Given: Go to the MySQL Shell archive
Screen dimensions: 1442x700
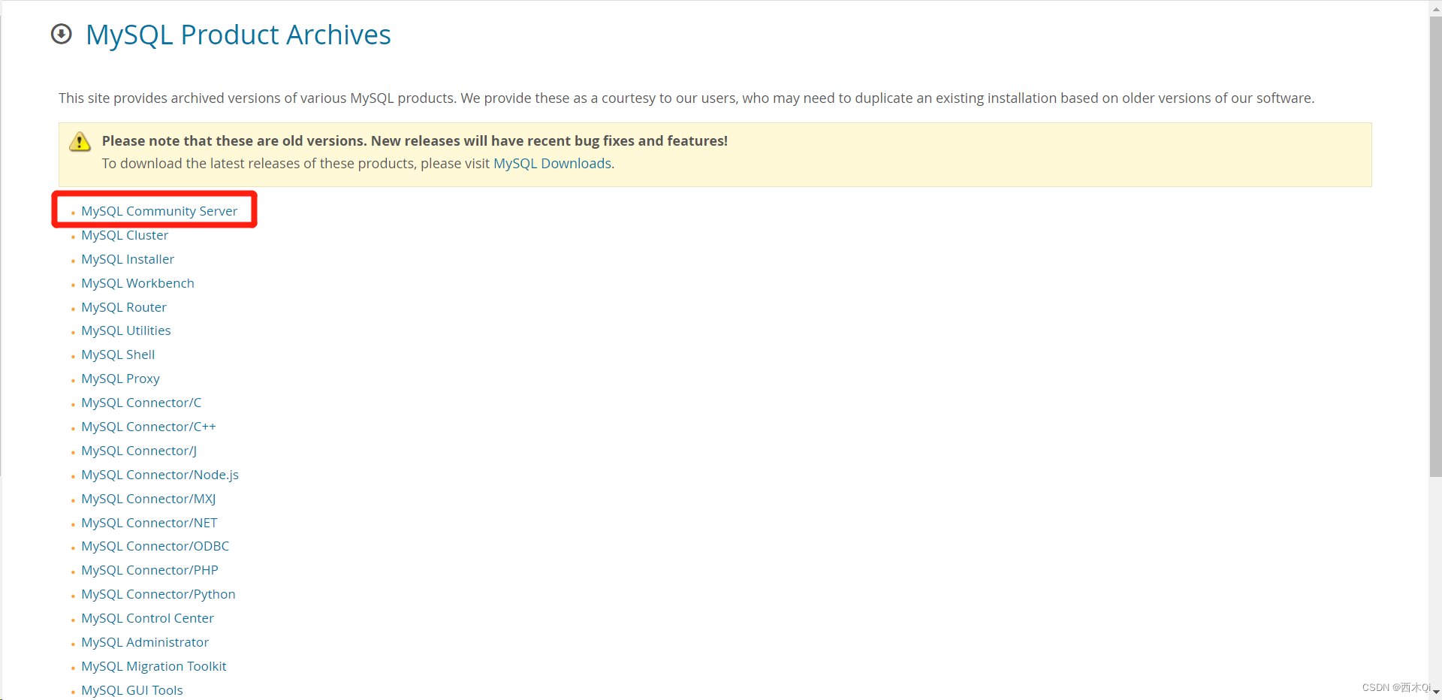Looking at the screenshot, I should [x=118, y=355].
